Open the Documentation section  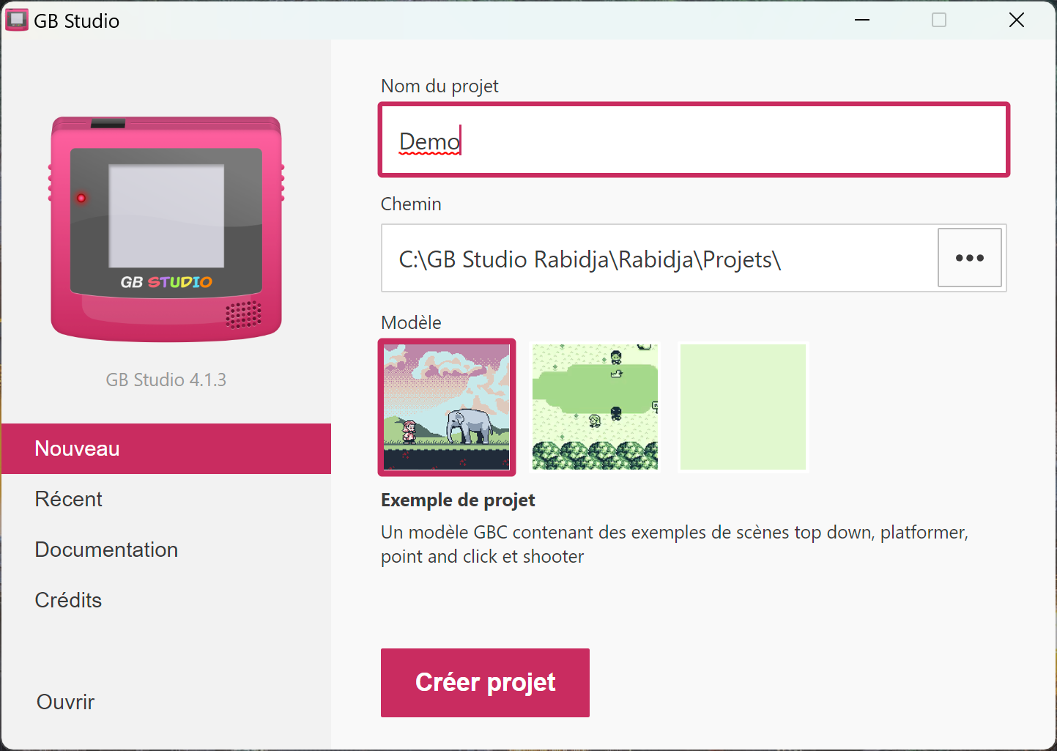[106, 550]
